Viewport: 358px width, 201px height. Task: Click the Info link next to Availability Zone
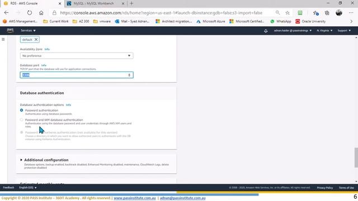click(47, 49)
